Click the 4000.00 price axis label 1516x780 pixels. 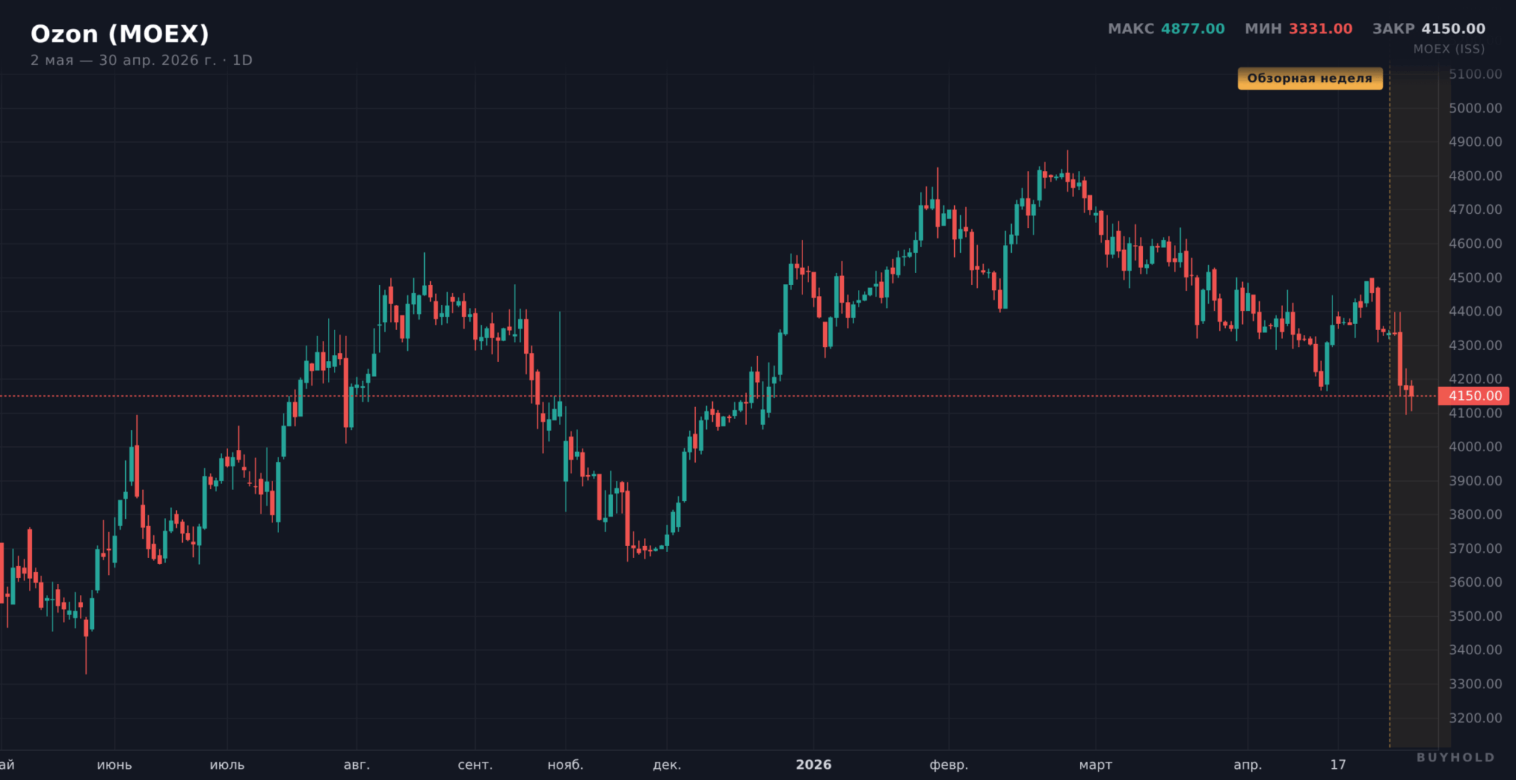tap(1475, 447)
